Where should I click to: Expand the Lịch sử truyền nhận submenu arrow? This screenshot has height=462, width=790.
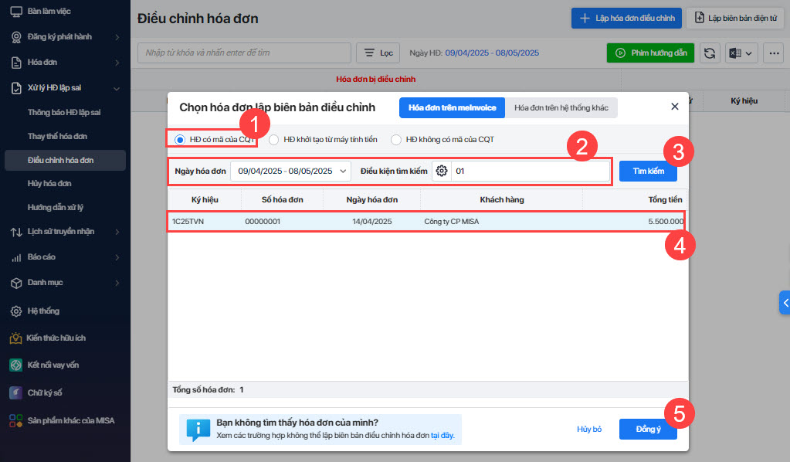(117, 232)
